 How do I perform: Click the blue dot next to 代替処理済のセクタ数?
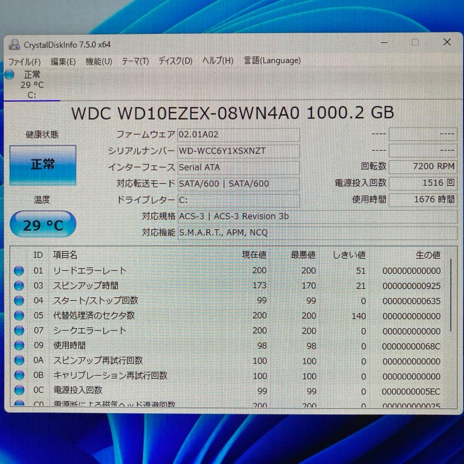(x=18, y=316)
